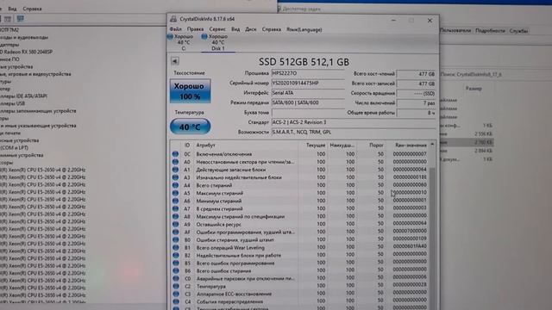Screen dimensions: 552x310
Task: Click the status icon of attribute C4
Action: (x=175, y=301)
